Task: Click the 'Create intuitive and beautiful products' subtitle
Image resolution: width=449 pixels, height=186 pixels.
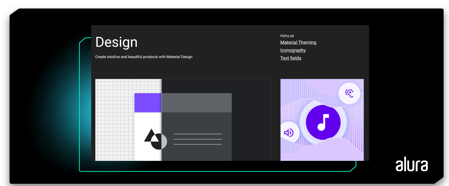Action: (x=144, y=57)
